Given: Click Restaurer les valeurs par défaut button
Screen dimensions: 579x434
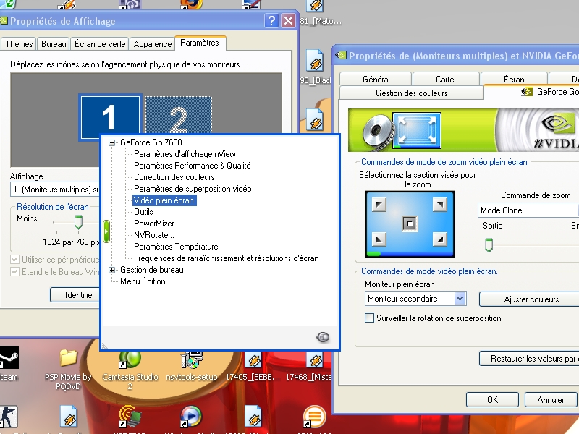Looking at the screenshot, I should click(x=529, y=358).
